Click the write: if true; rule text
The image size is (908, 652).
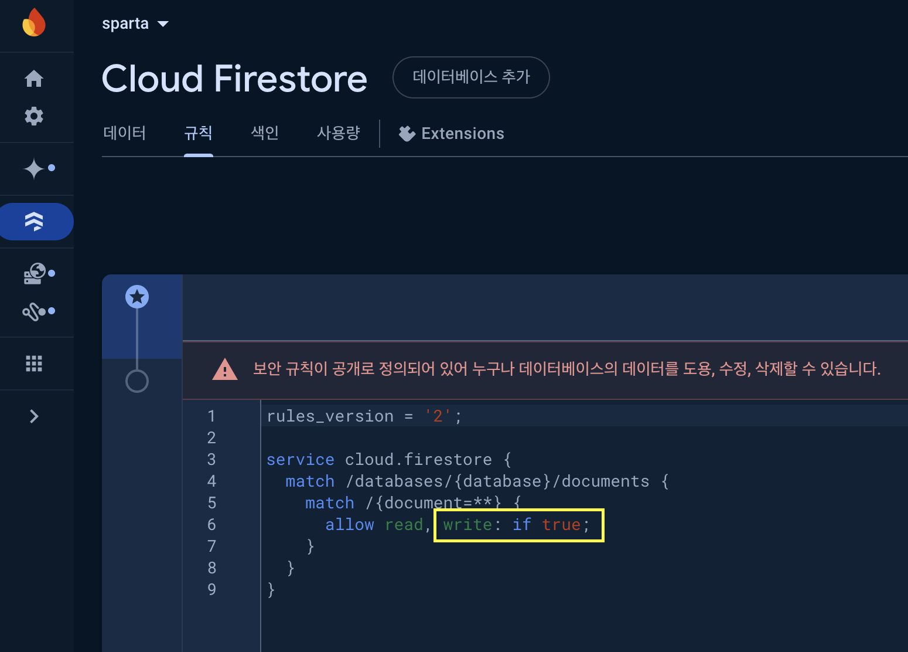tap(517, 524)
